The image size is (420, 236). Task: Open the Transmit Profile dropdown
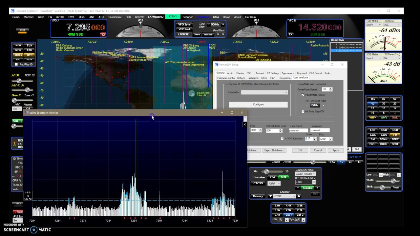[305, 174]
